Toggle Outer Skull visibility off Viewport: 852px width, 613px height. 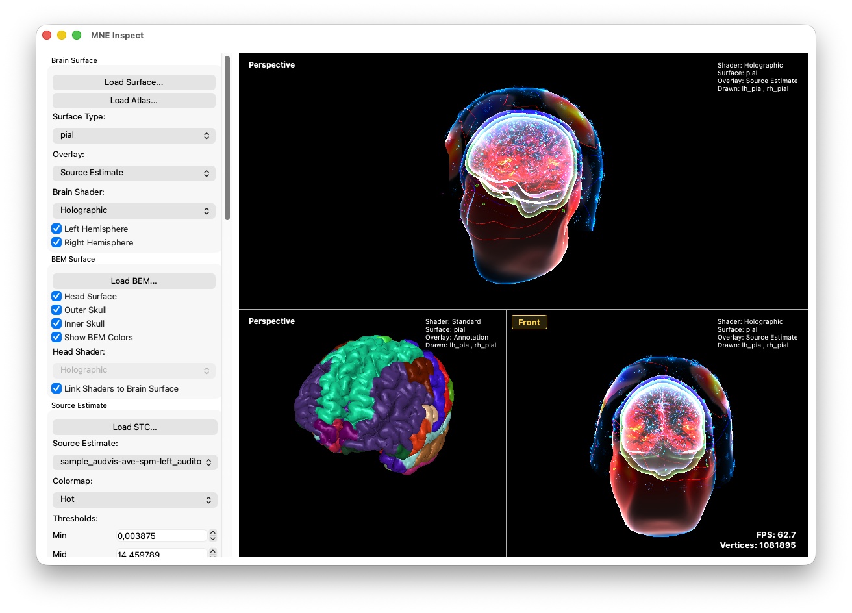[56, 310]
